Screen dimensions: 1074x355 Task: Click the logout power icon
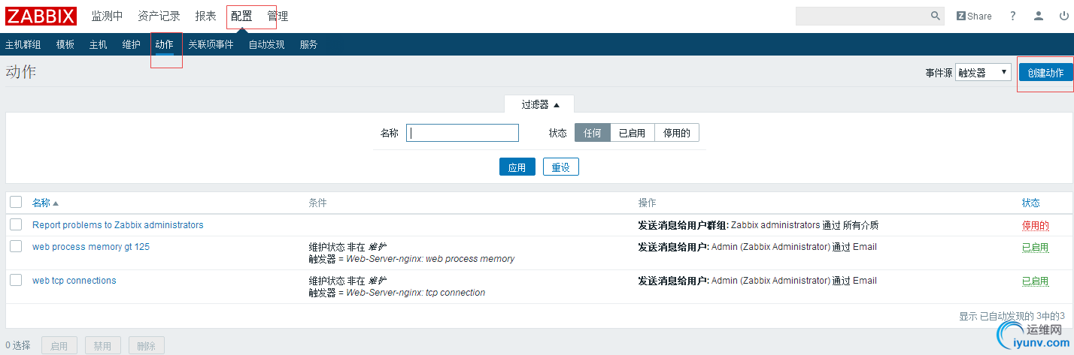[1063, 16]
